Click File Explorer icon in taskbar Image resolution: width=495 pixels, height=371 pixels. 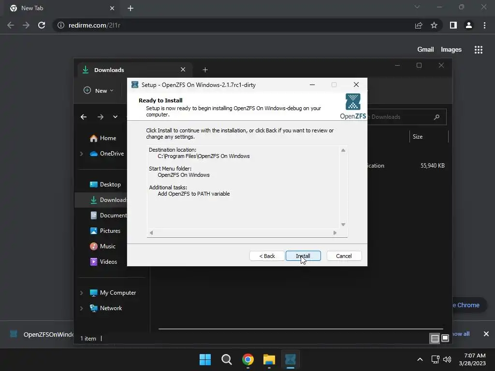tap(269, 359)
